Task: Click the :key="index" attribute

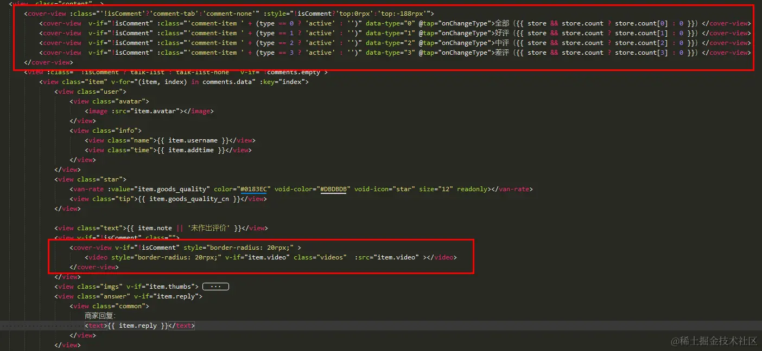Action: coord(283,82)
